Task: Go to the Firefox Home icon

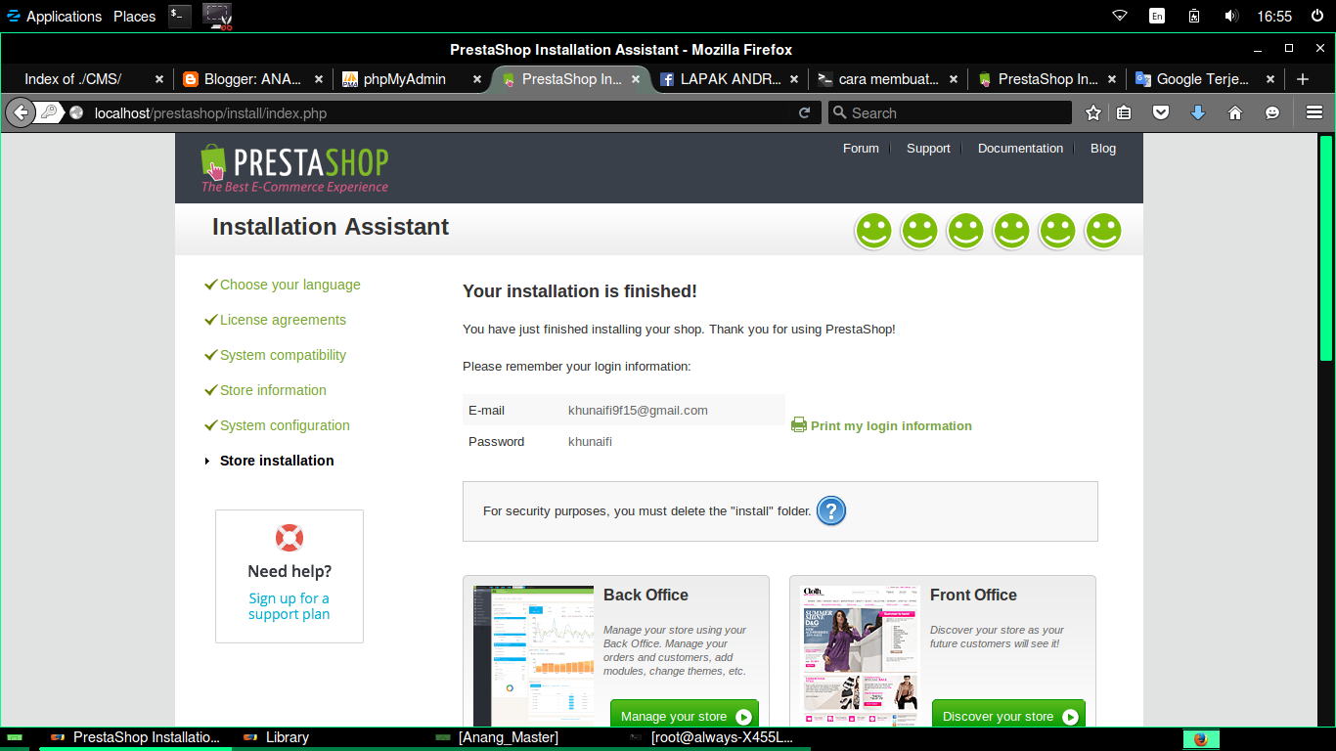Action: coord(1235,112)
